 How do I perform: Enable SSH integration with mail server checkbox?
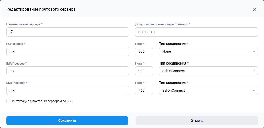coord(8,101)
